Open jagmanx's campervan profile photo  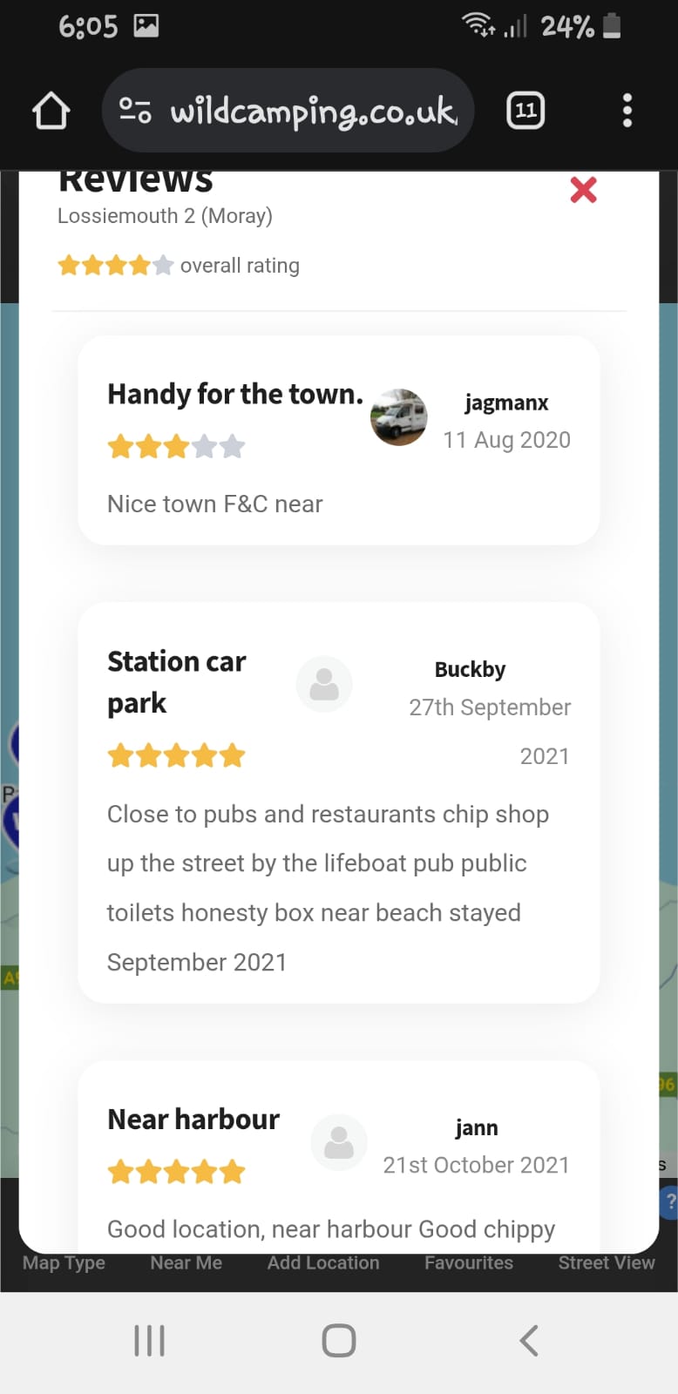399,417
